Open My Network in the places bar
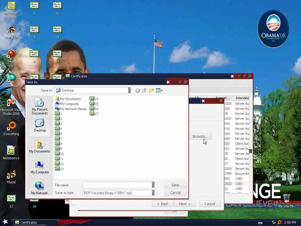The image size is (301, 226). pos(40,188)
